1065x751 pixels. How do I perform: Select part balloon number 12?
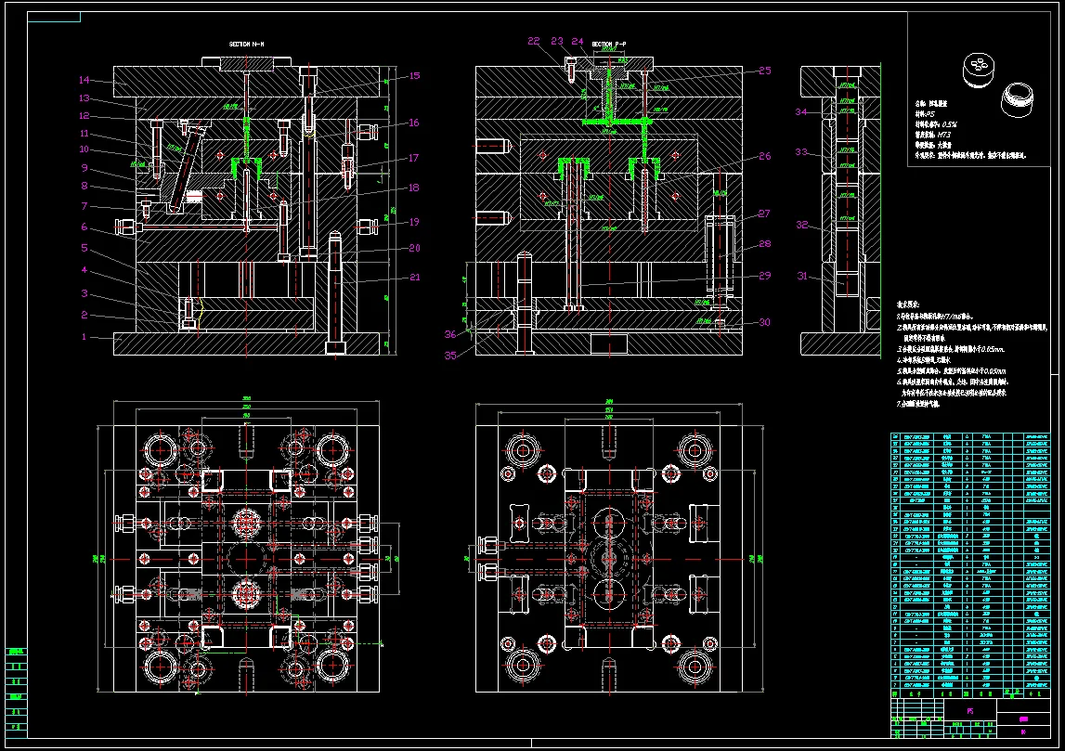pos(84,116)
